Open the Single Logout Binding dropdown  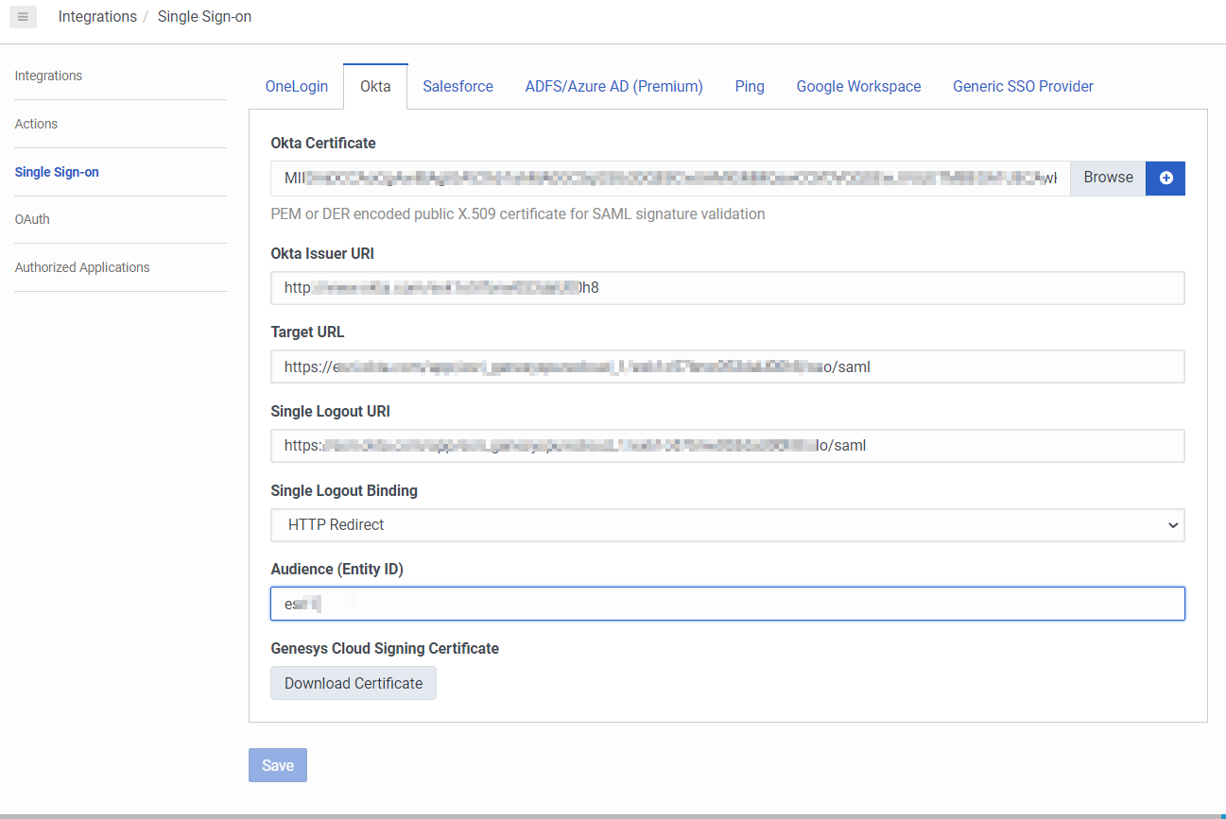click(727, 525)
